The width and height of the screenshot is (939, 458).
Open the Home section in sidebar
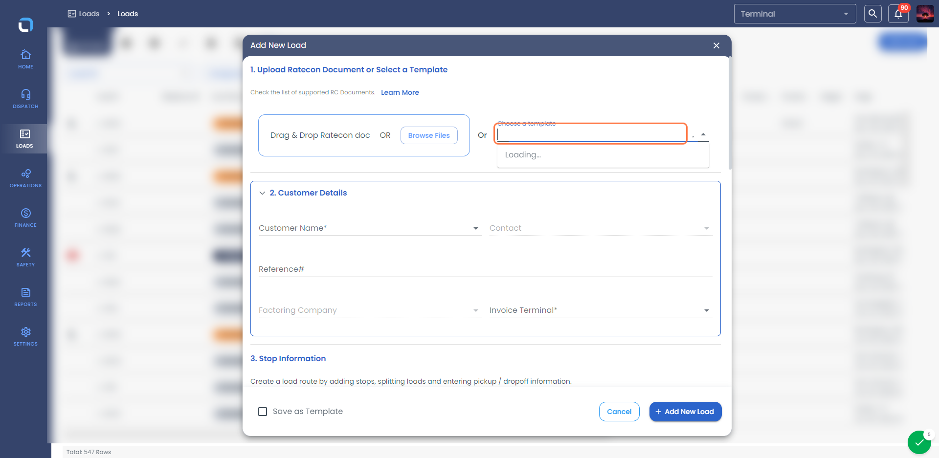point(25,59)
